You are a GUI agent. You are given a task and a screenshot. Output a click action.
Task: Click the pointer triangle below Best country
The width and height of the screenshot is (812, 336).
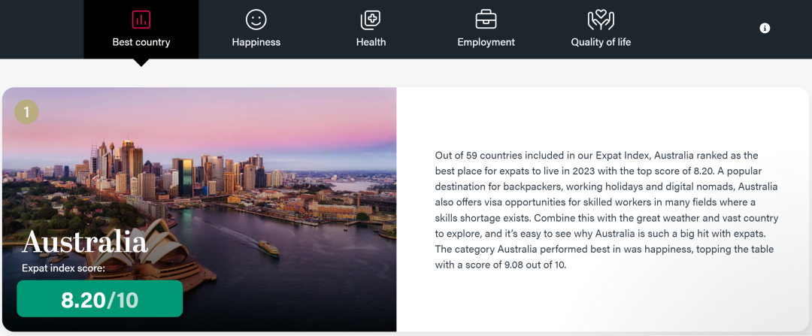point(141,62)
